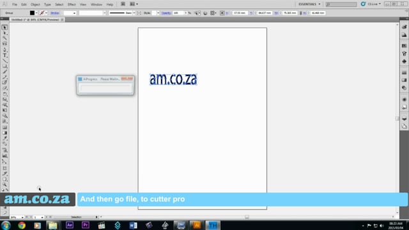The height and width of the screenshot is (230, 409).
Task: Open the Stroke panel icon
Action: pos(404,72)
